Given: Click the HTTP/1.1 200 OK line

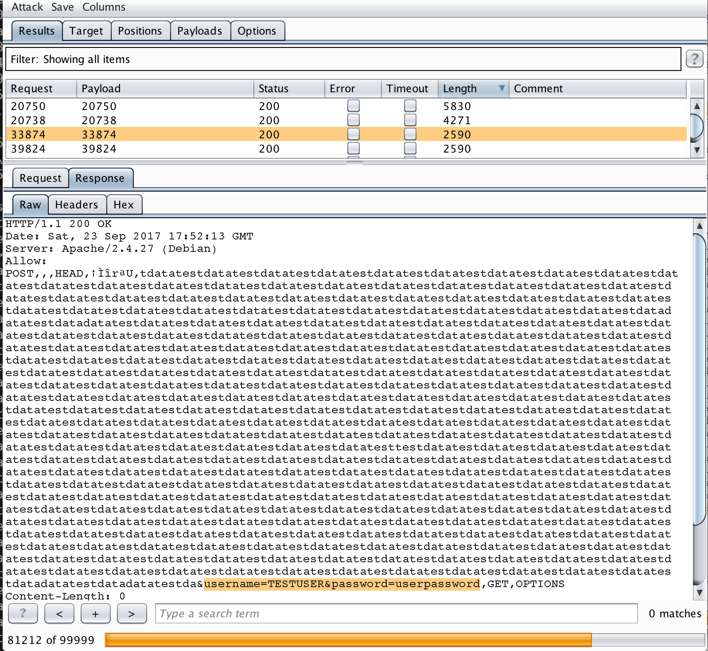Looking at the screenshot, I should click(58, 224).
